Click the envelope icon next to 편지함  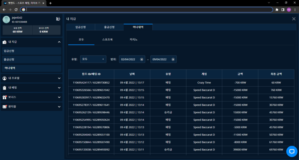pyautogui.click(x=5, y=107)
